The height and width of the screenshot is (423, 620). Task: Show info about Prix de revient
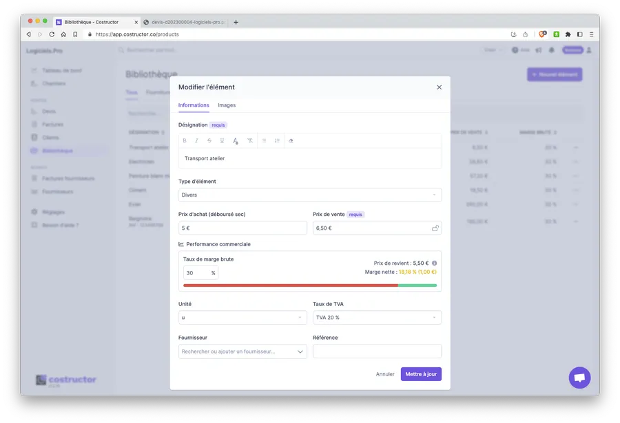pos(434,263)
